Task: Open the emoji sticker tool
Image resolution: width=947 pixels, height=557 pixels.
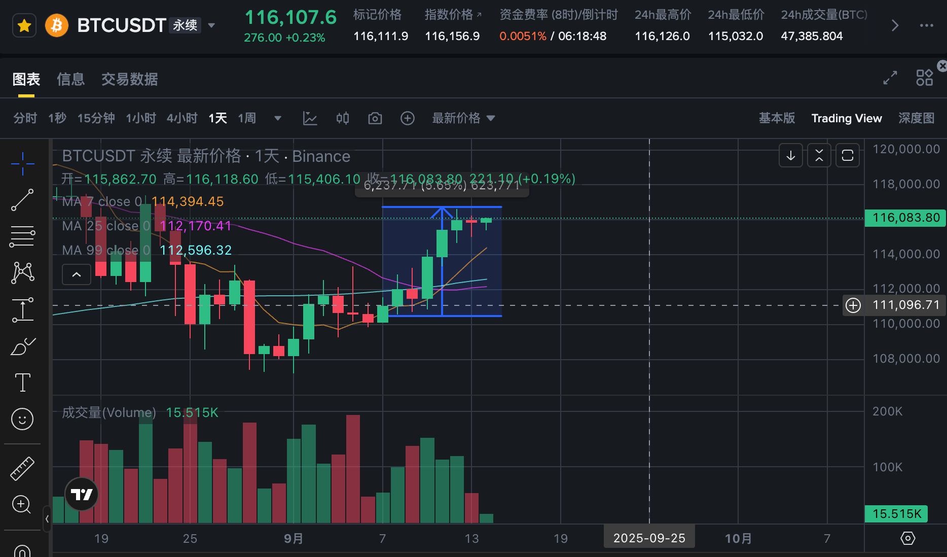Action: (x=22, y=419)
